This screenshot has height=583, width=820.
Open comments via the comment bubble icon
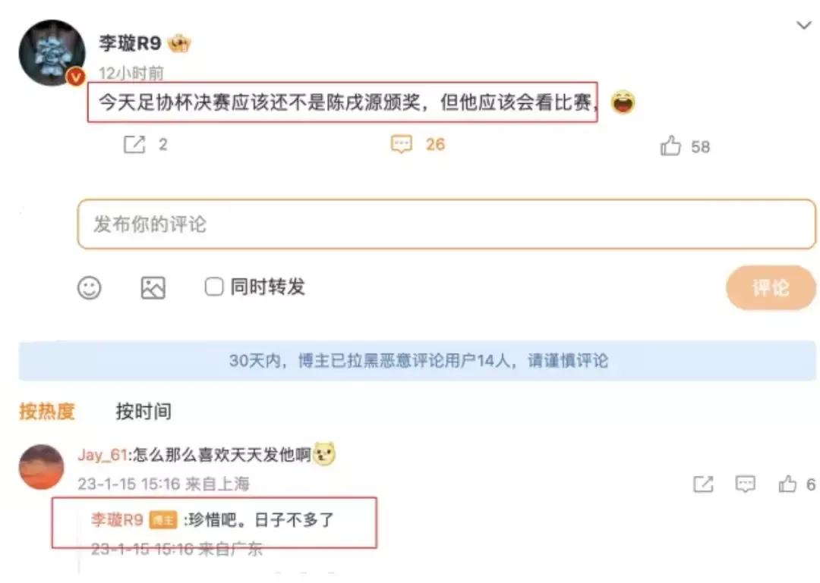(x=402, y=145)
